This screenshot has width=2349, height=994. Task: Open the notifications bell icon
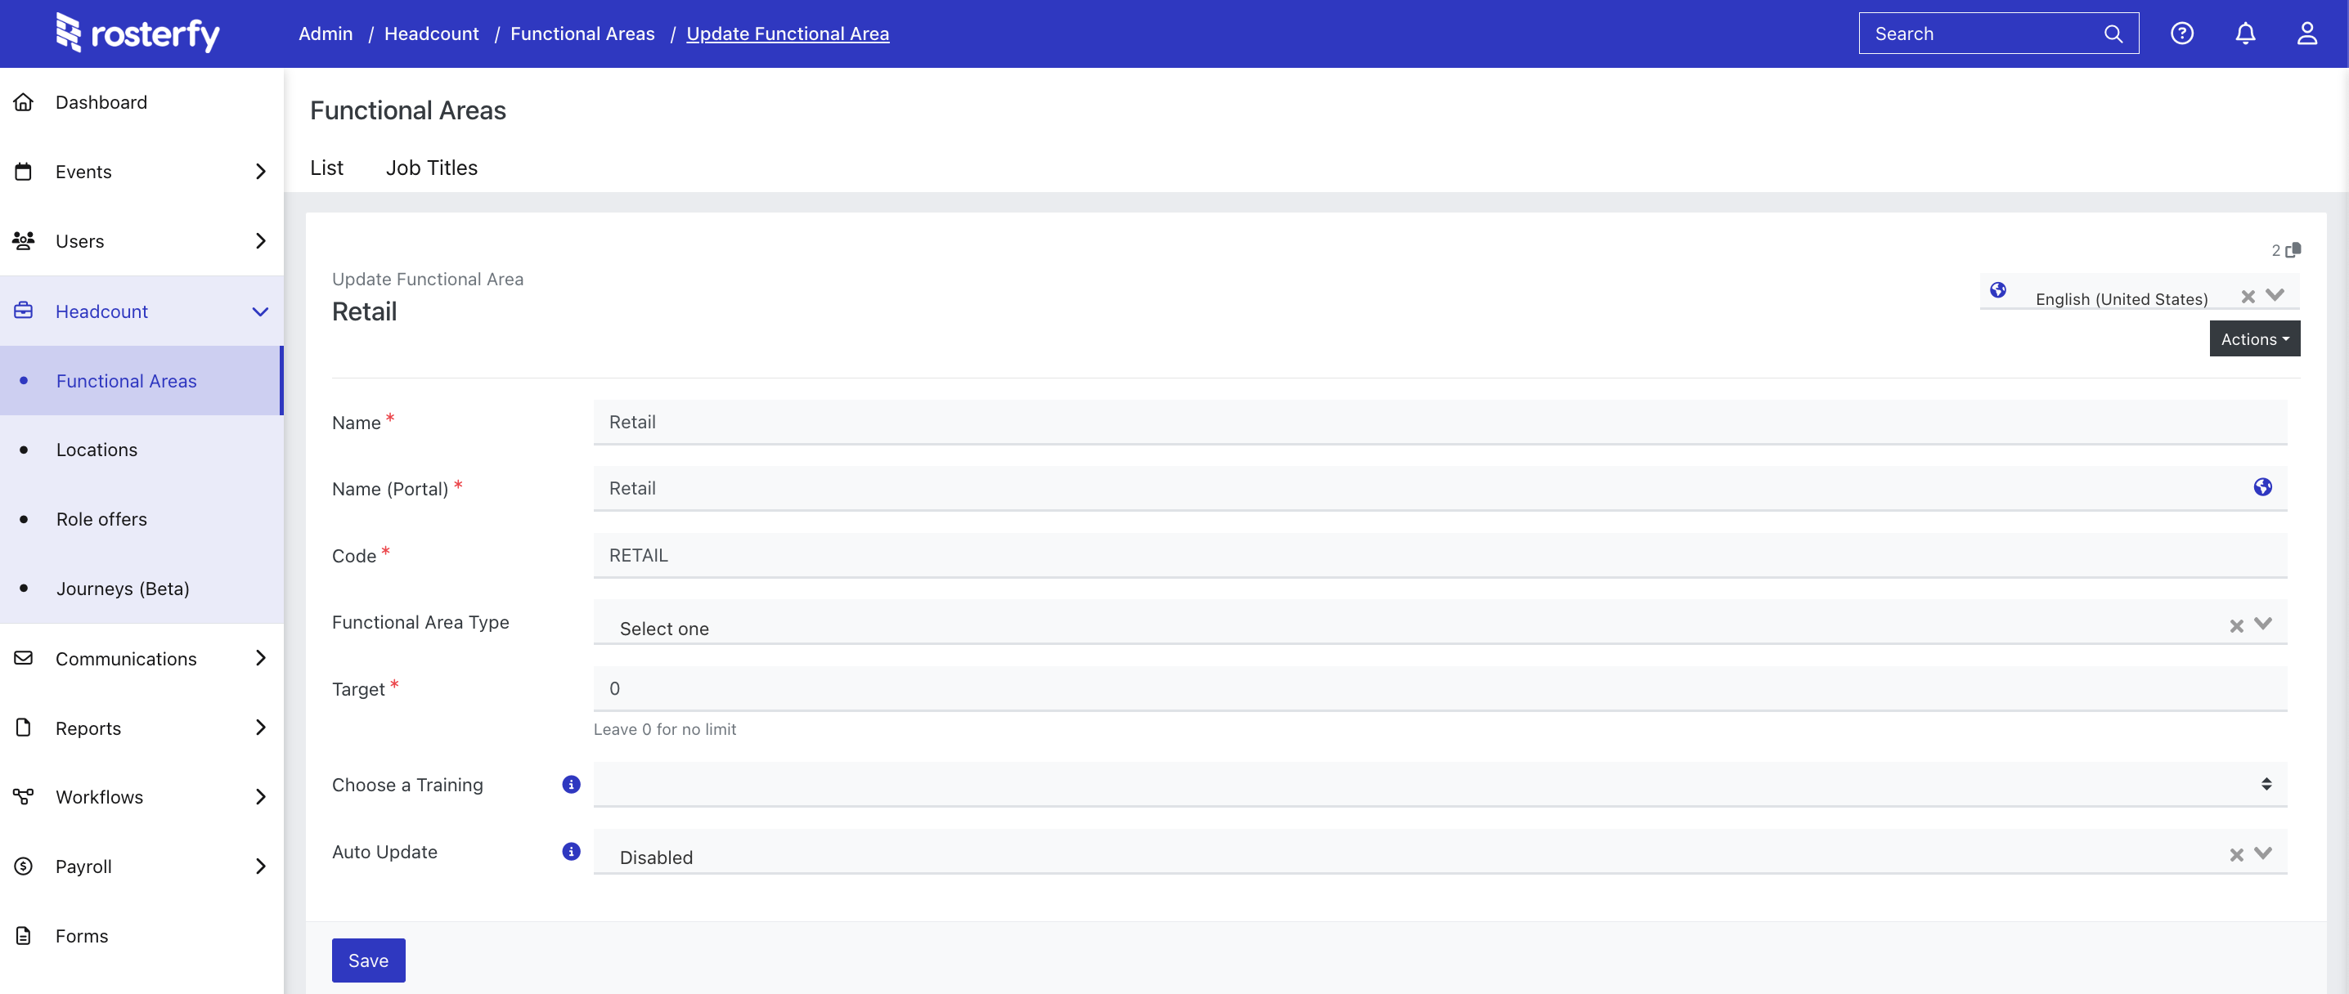[x=2245, y=34]
